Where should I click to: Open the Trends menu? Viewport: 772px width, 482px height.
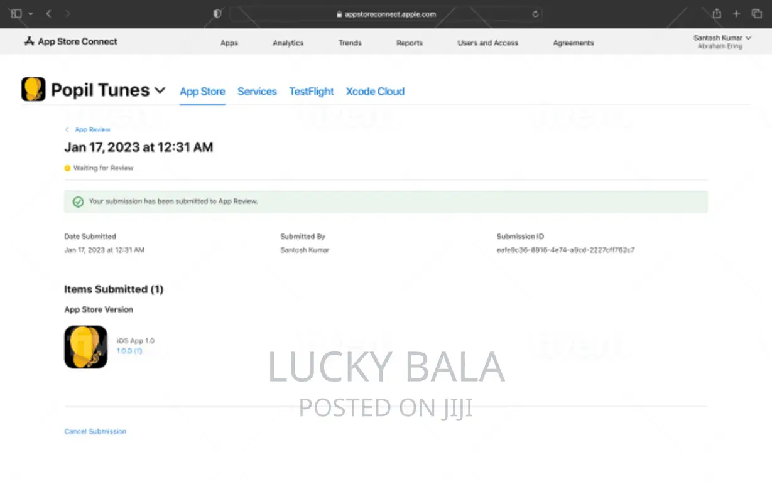350,43
